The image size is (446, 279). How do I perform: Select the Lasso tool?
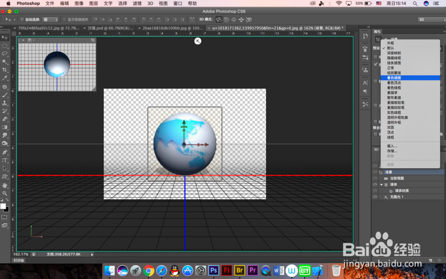pos(4,54)
